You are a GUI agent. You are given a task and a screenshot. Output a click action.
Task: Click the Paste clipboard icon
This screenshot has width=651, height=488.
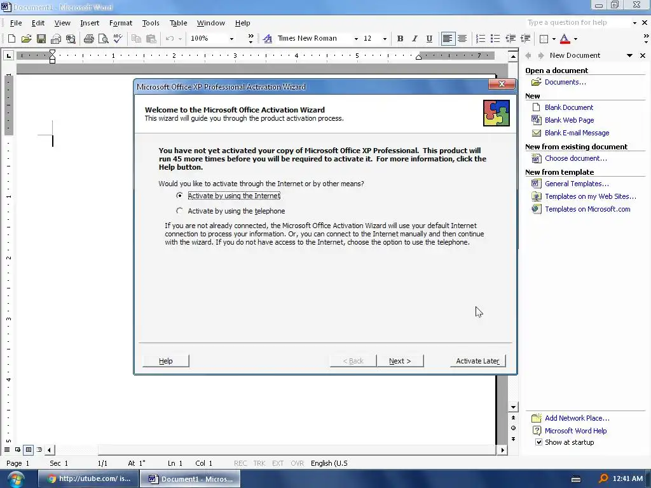coord(151,39)
